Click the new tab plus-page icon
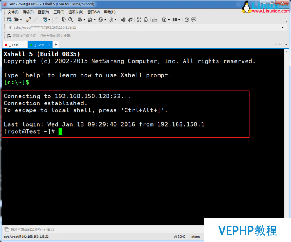 [164, 20]
